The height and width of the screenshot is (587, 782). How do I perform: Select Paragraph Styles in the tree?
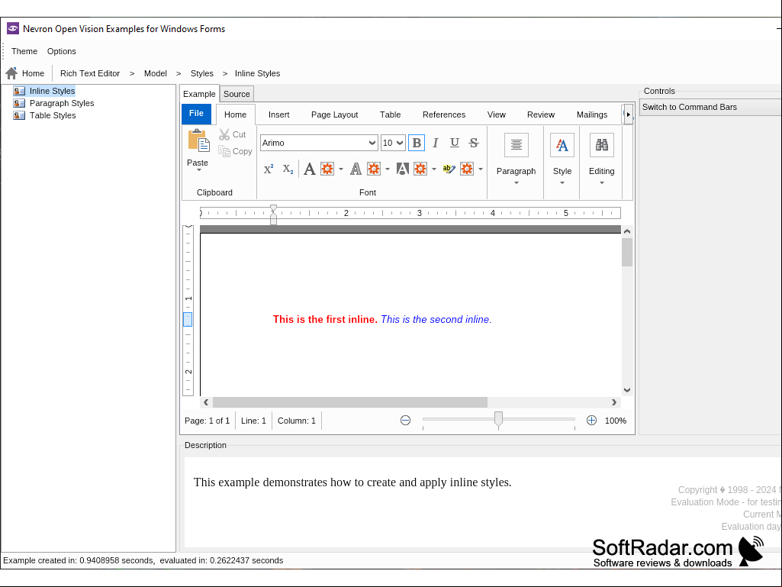[x=62, y=103]
